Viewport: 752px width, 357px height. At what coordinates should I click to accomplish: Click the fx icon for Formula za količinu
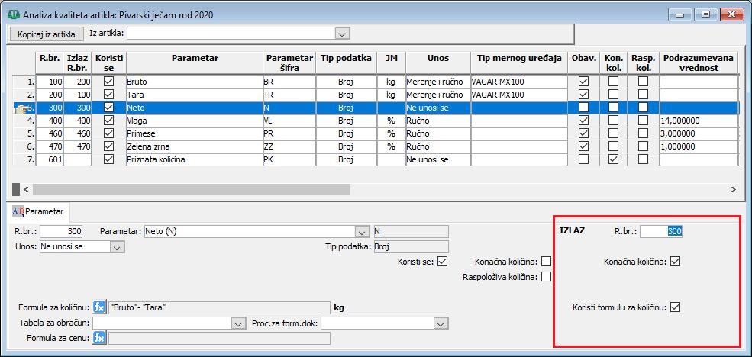[x=99, y=307]
